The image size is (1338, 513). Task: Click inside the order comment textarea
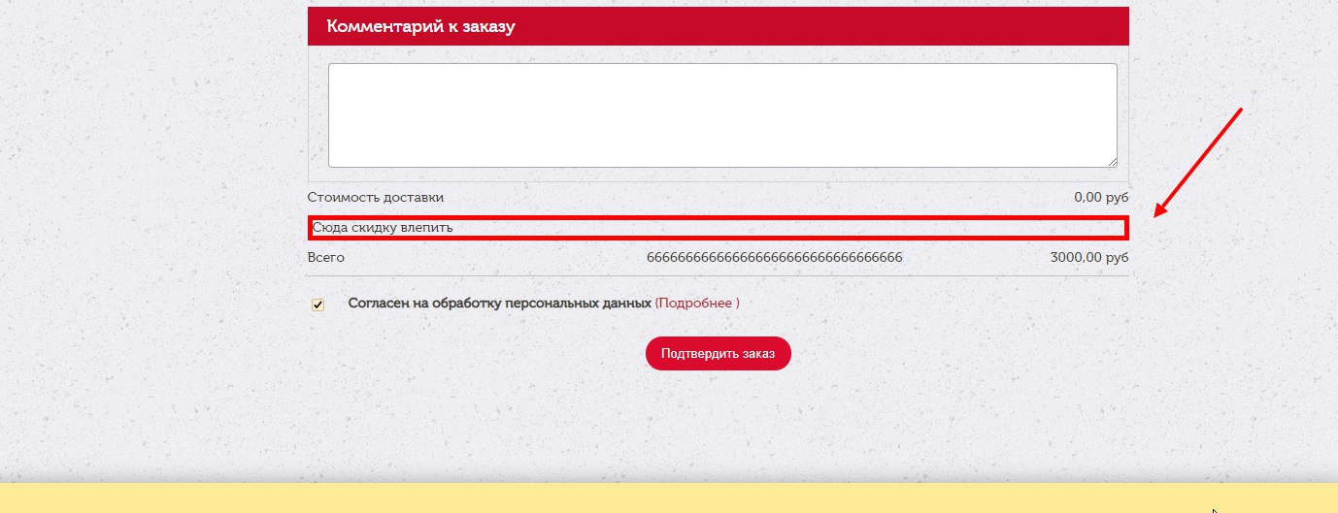pos(722,115)
